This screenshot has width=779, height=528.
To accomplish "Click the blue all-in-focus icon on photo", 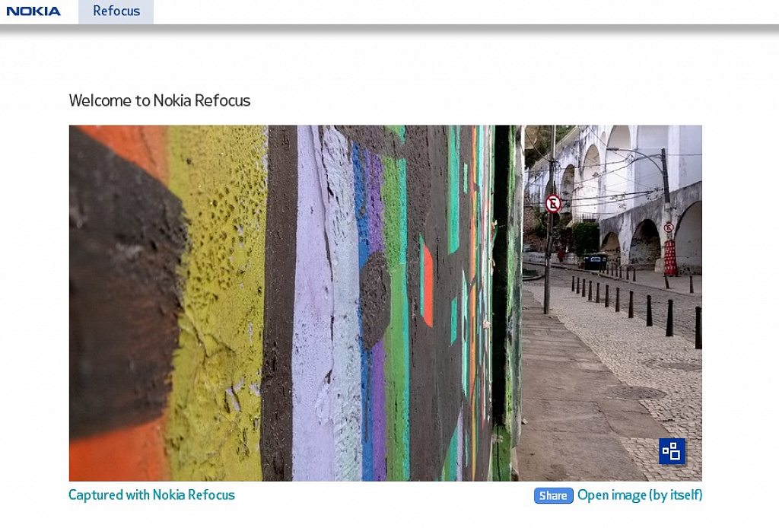I will tap(672, 451).
